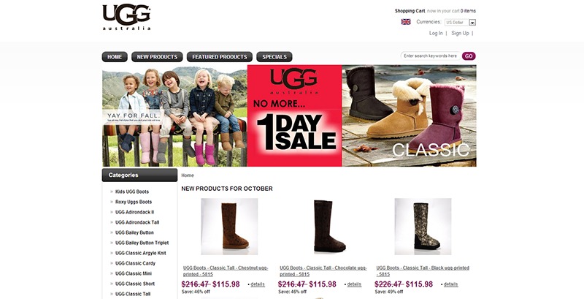
Task: Open the US Dollar currency dropdown
Action: click(x=460, y=23)
